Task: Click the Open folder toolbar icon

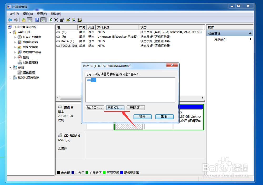Action: 68,20
